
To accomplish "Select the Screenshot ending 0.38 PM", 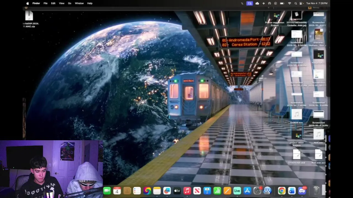I will (x=296, y=34).
